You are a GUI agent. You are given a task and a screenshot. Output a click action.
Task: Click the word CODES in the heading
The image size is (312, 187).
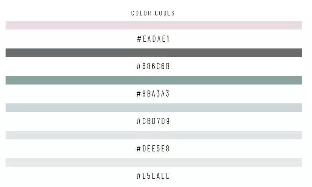[165, 13]
